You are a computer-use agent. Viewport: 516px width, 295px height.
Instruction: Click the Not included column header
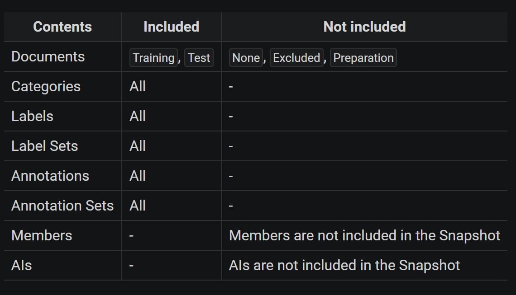[365, 27]
